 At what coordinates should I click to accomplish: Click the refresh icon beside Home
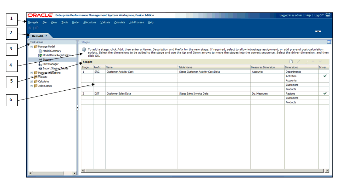(37, 28)
